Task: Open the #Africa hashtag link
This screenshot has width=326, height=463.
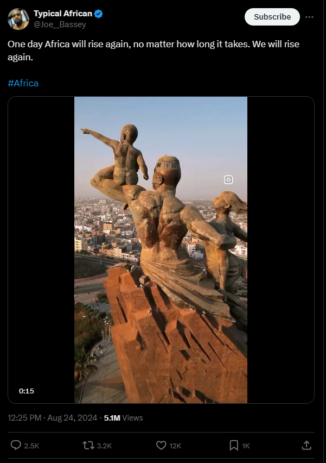Action: coord(23,83)
